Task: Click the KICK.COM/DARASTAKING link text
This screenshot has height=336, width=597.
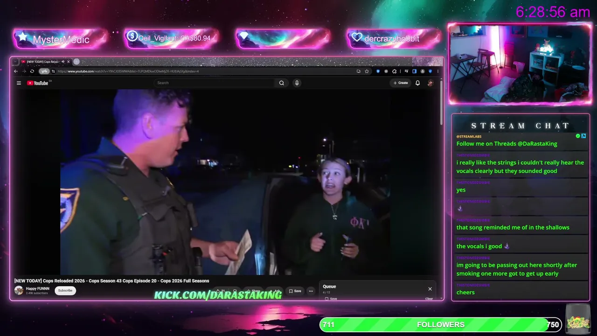Action: 218,295
